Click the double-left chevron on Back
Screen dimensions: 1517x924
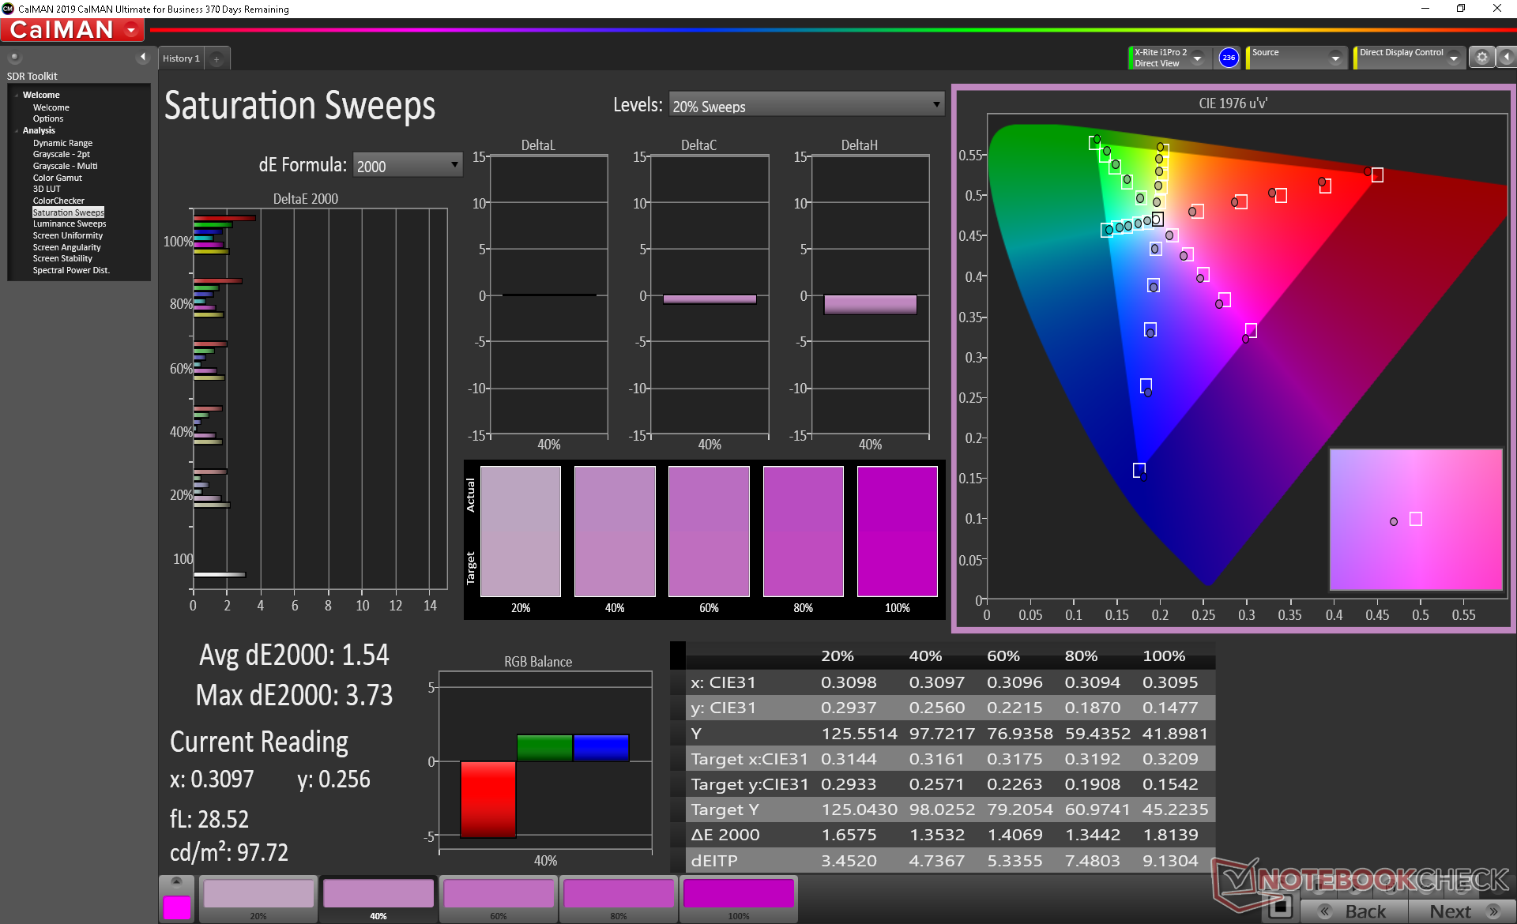tap(1325, 911)
